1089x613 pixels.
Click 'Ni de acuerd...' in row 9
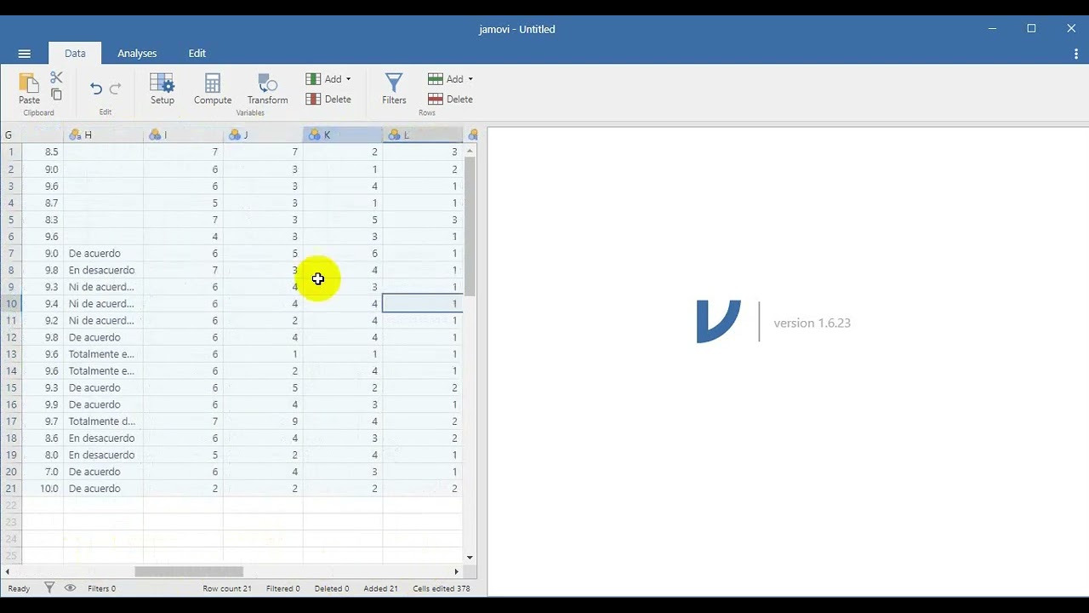pos(103,287)
